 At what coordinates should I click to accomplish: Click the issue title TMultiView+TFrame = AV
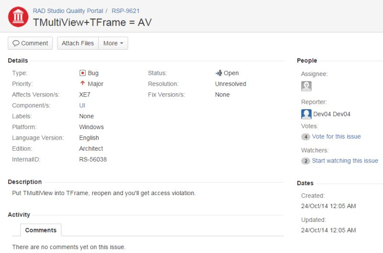coord(92,22)
